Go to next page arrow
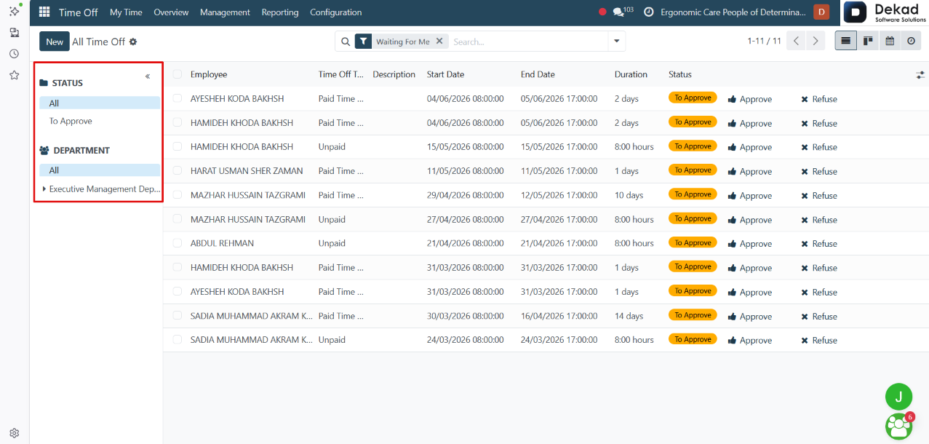Screen dimensions: 929x444 (816, 41)
